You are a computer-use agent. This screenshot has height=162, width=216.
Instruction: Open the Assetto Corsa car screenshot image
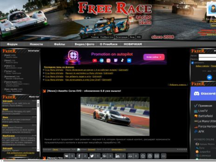(115, 116)
